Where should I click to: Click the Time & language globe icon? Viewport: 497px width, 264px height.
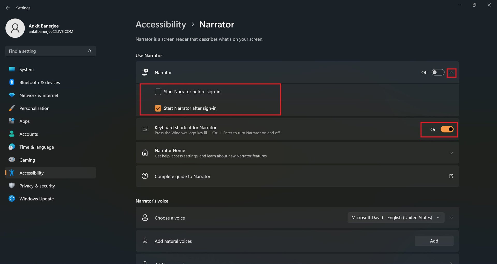click(12, 147)
